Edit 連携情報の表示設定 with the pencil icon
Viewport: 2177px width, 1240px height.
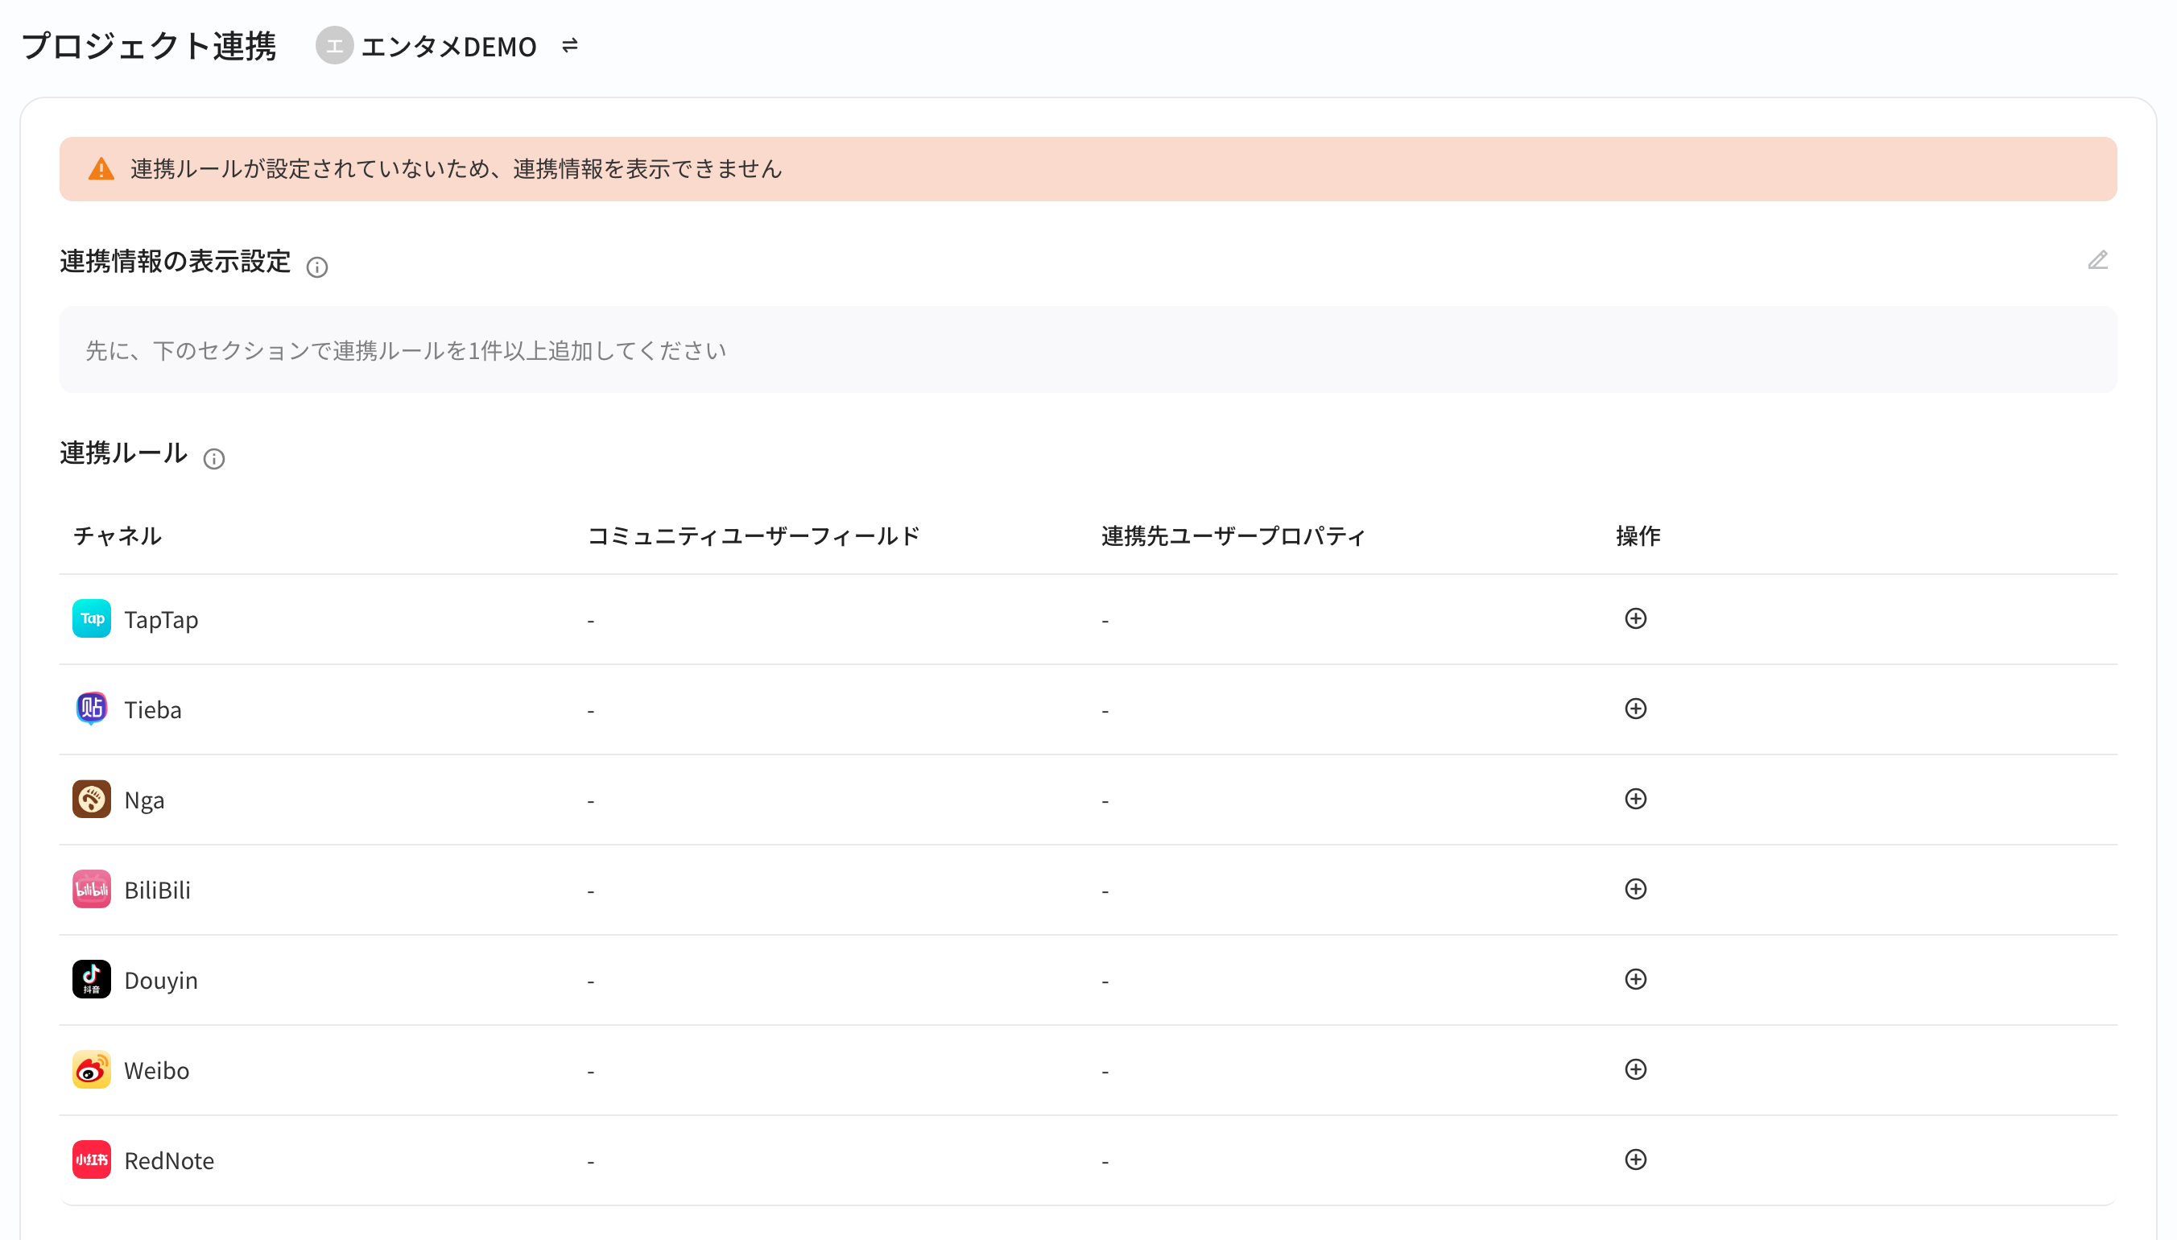pos(2097,261)
